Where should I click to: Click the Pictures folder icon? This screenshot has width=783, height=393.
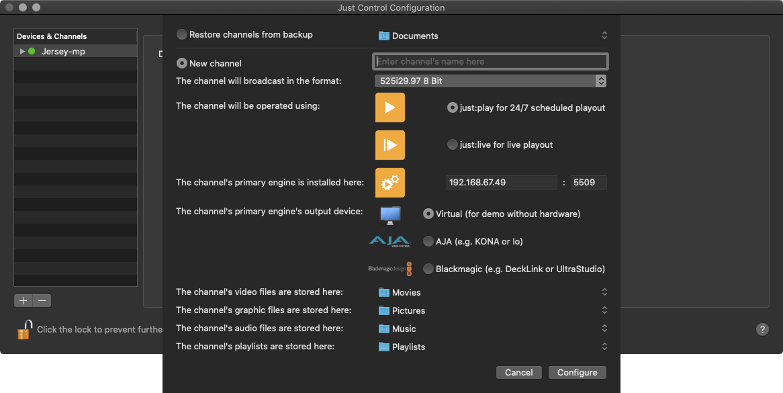pos(383,310)
